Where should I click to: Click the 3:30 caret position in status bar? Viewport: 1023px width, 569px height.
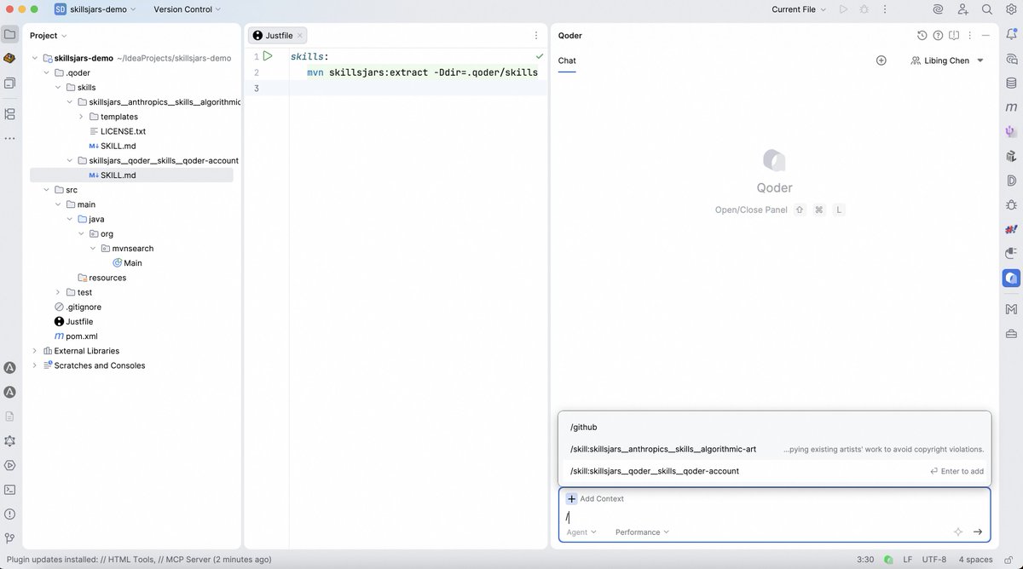click(x=865, y=560)
